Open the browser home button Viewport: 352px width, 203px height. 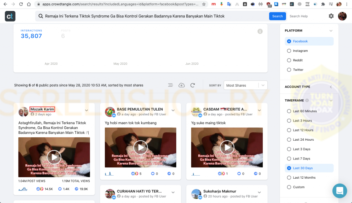(x=29, y=4)
